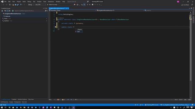
Task: Pin the CodeMaid Spade panel
Action: click(x=45, y=8)
